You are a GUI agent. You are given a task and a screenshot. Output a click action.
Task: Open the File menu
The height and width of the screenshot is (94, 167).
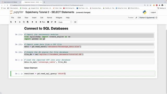[13, 17]
